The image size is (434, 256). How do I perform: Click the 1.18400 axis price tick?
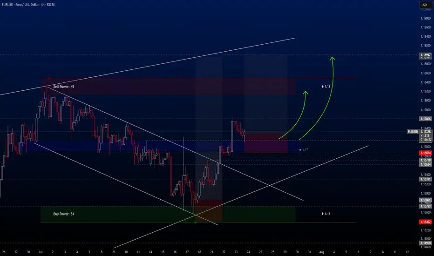[x=426, y=82]
